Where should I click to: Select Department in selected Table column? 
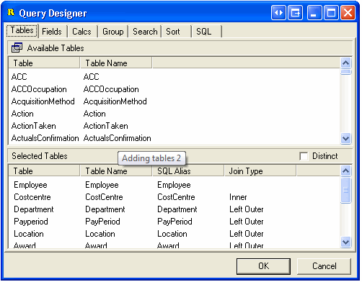click(34, 209)
